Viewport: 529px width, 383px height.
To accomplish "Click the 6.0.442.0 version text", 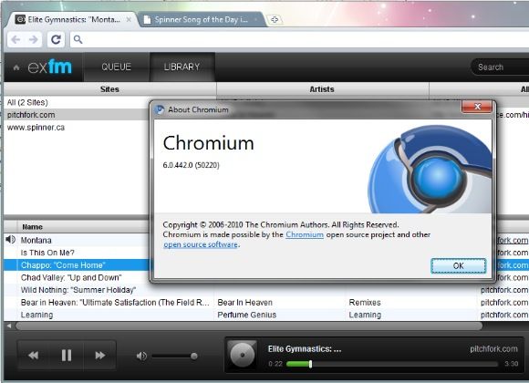I will [191, 165].
